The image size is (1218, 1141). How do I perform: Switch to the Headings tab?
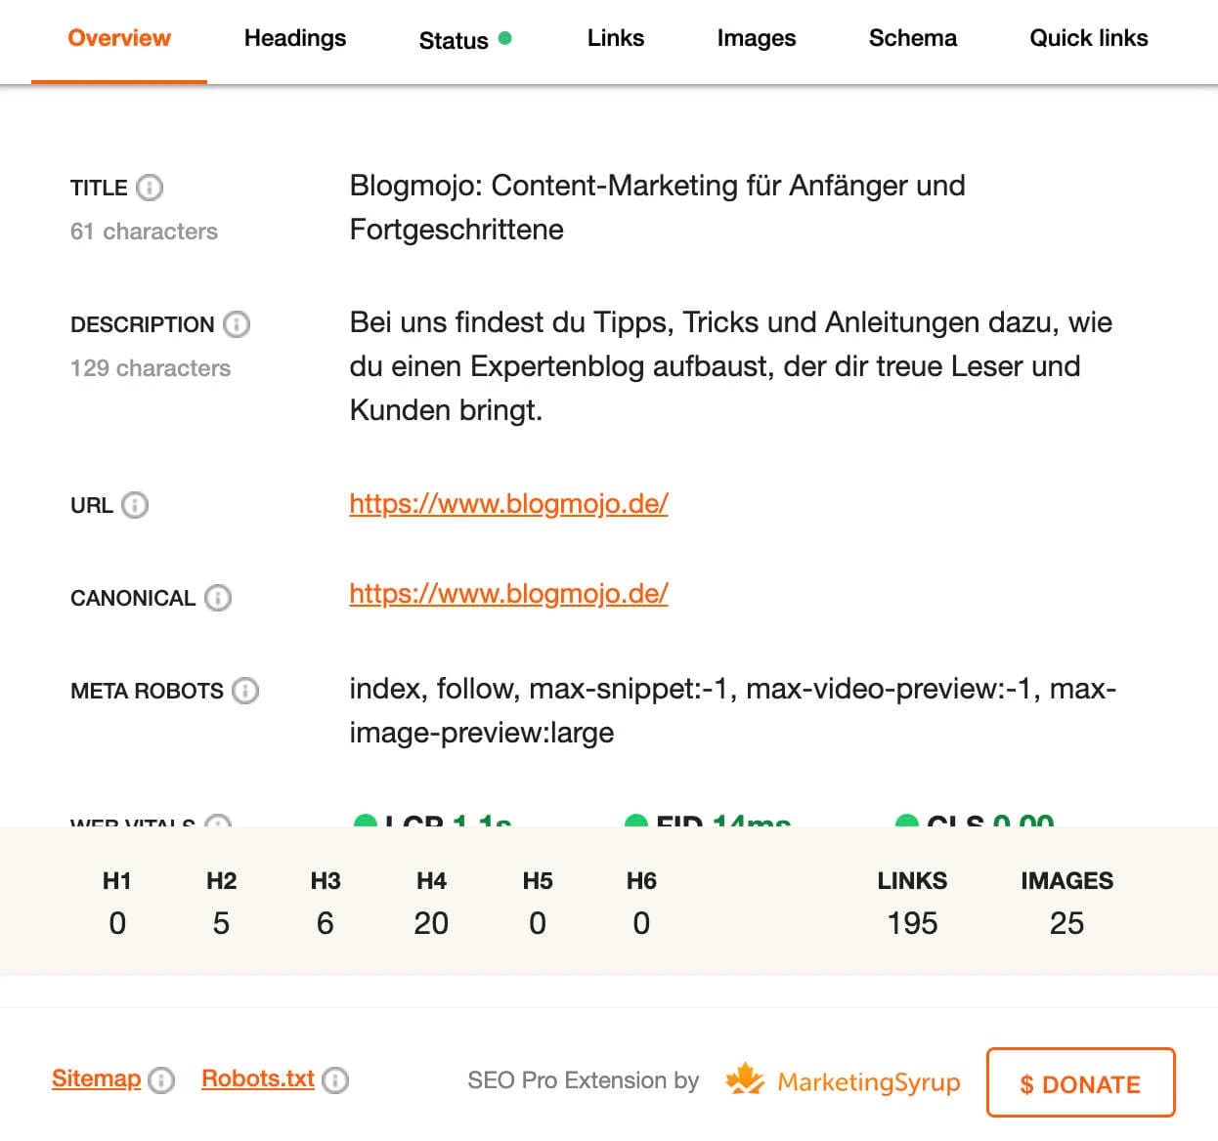point(294,38)
